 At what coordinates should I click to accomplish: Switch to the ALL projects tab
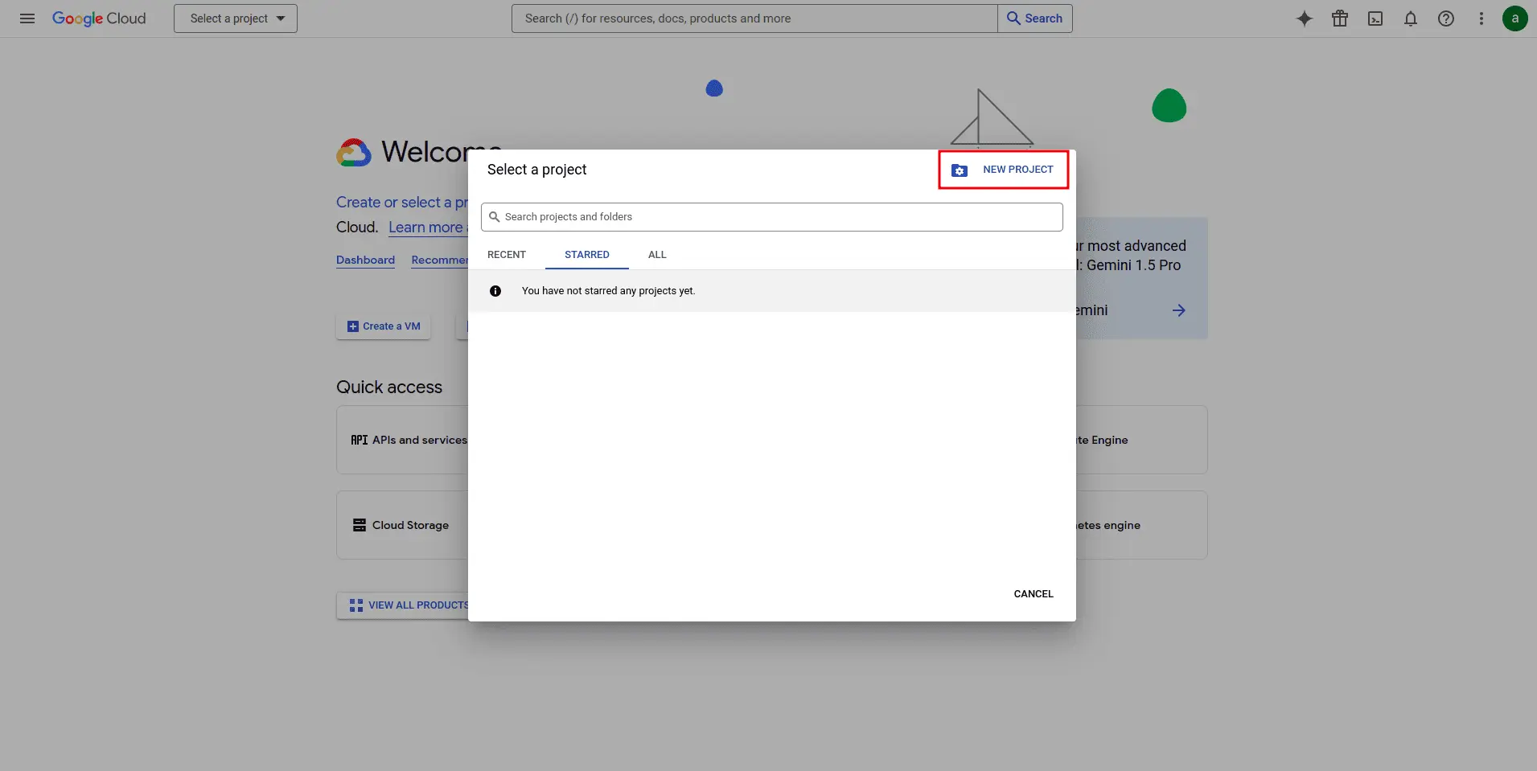(657, 255)
